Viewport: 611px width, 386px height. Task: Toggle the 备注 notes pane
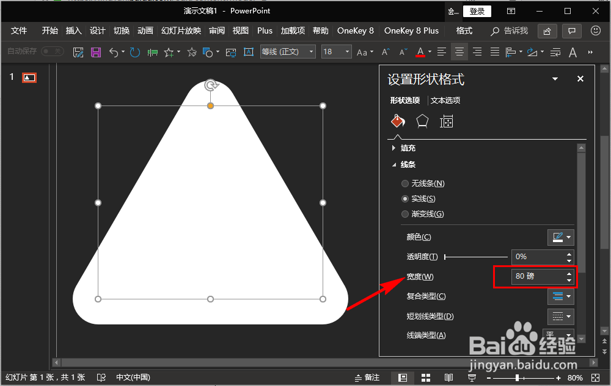click(x=367, y=378)
